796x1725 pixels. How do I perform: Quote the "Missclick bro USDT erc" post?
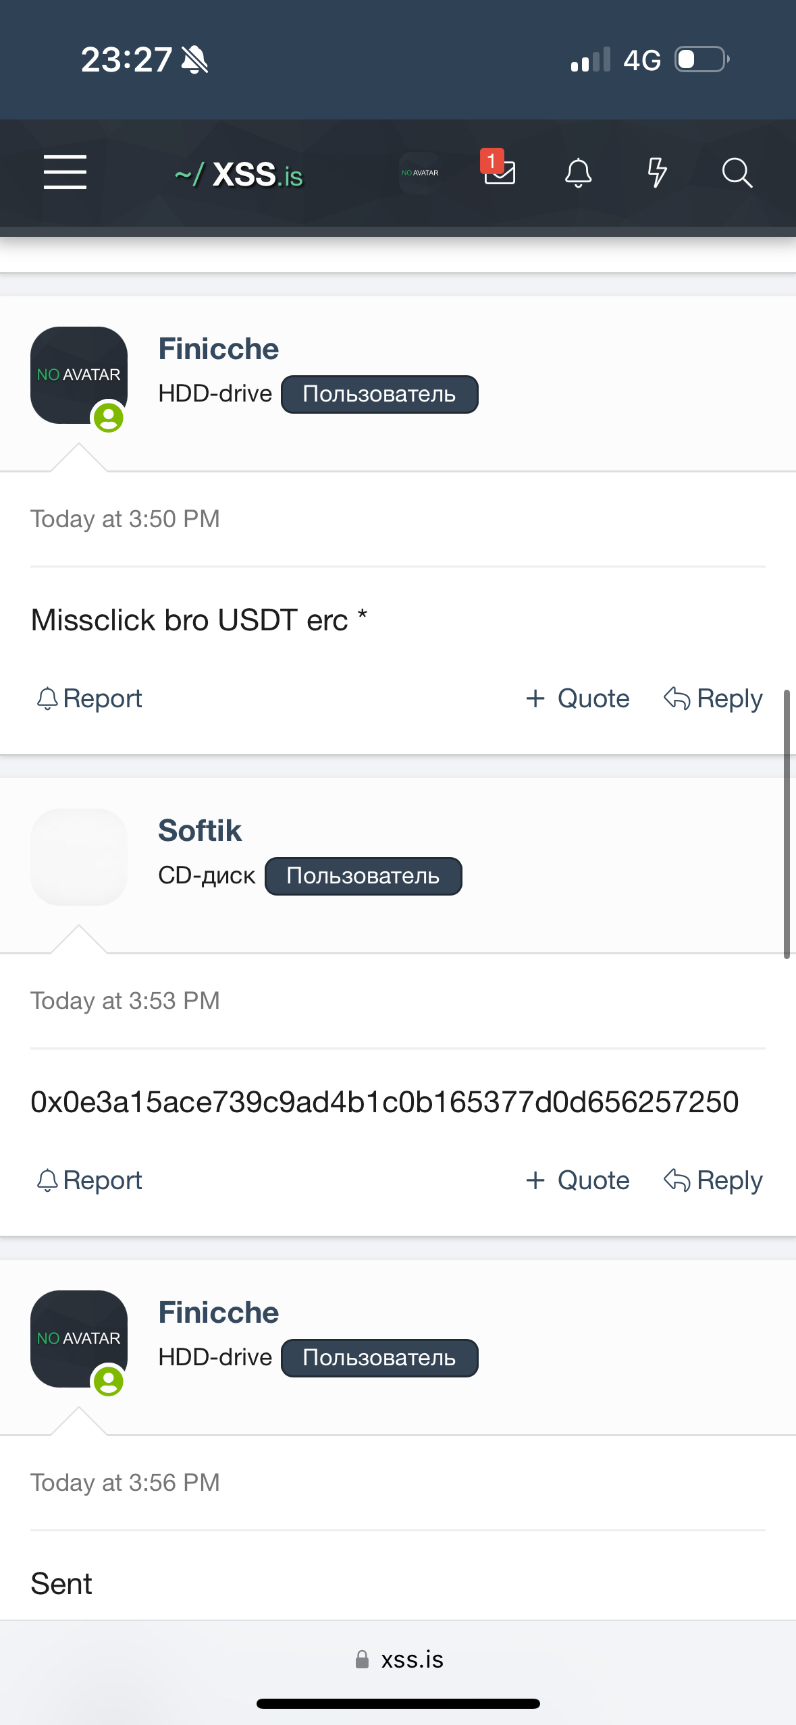coord(578,699)
